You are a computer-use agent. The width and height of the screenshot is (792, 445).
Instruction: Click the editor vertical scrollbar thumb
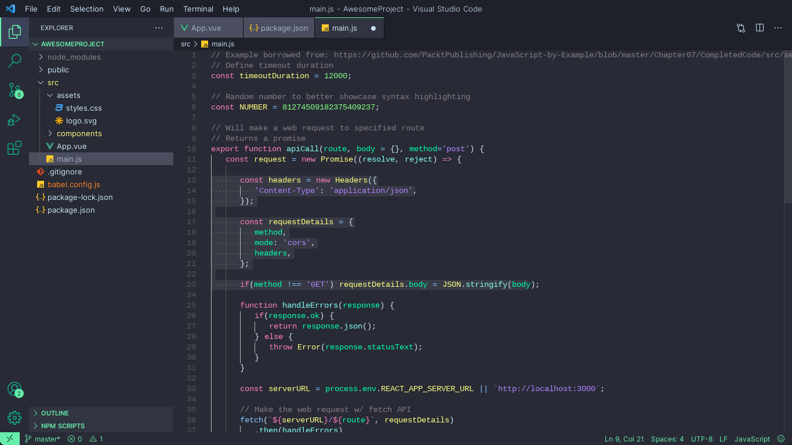(x=788, y=126)
